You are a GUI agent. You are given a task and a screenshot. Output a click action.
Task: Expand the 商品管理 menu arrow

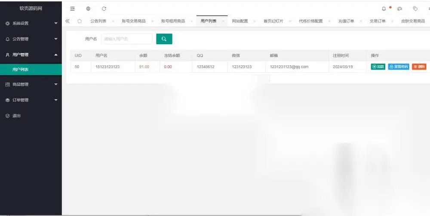point(56,85)
